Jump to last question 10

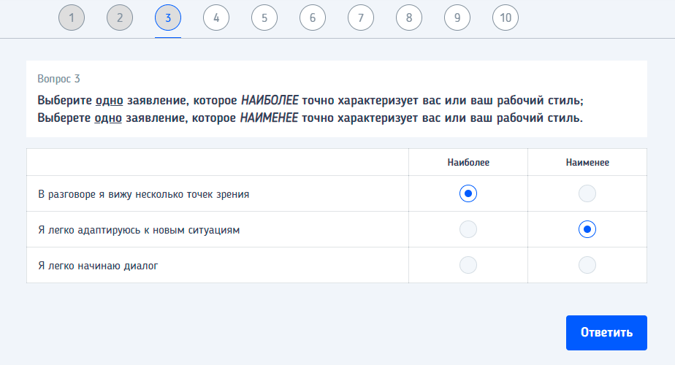[506, 18]
